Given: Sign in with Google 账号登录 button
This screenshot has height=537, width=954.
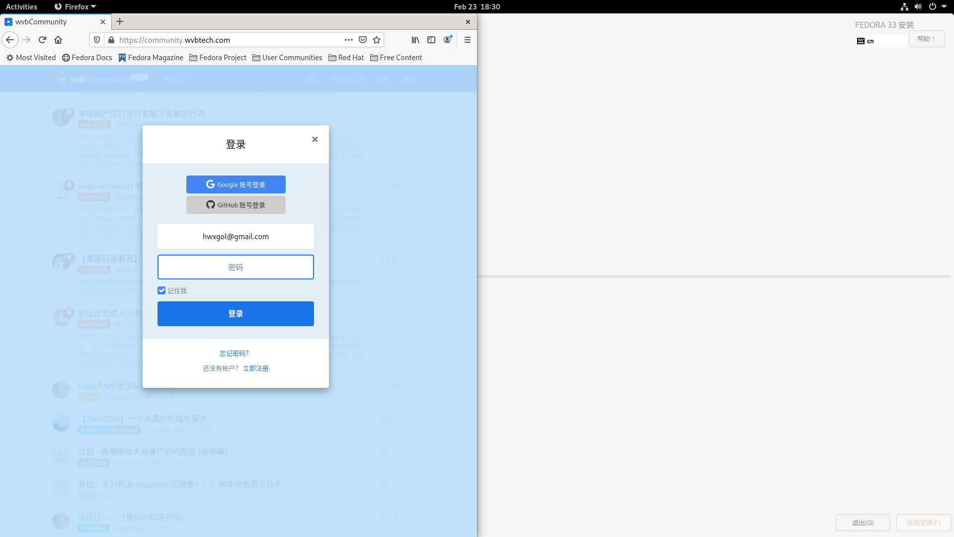Looking at the screenshot, I should [x=236, y=184].
